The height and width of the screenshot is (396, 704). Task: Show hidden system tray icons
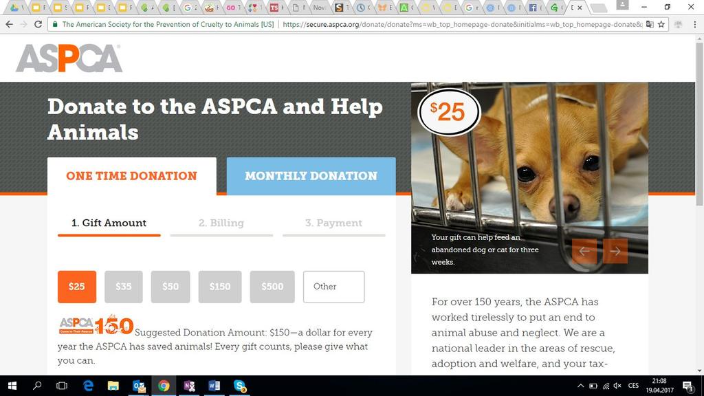[580, 386]
